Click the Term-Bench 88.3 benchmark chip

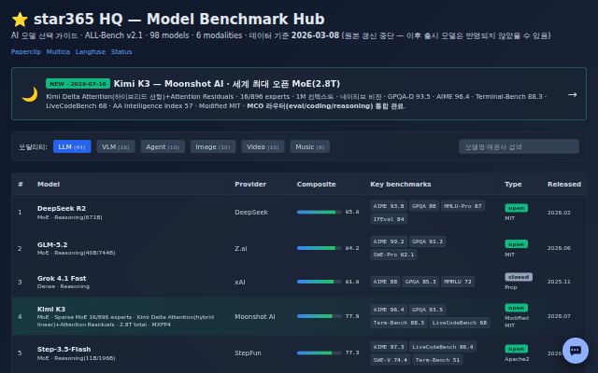point(399,323)
